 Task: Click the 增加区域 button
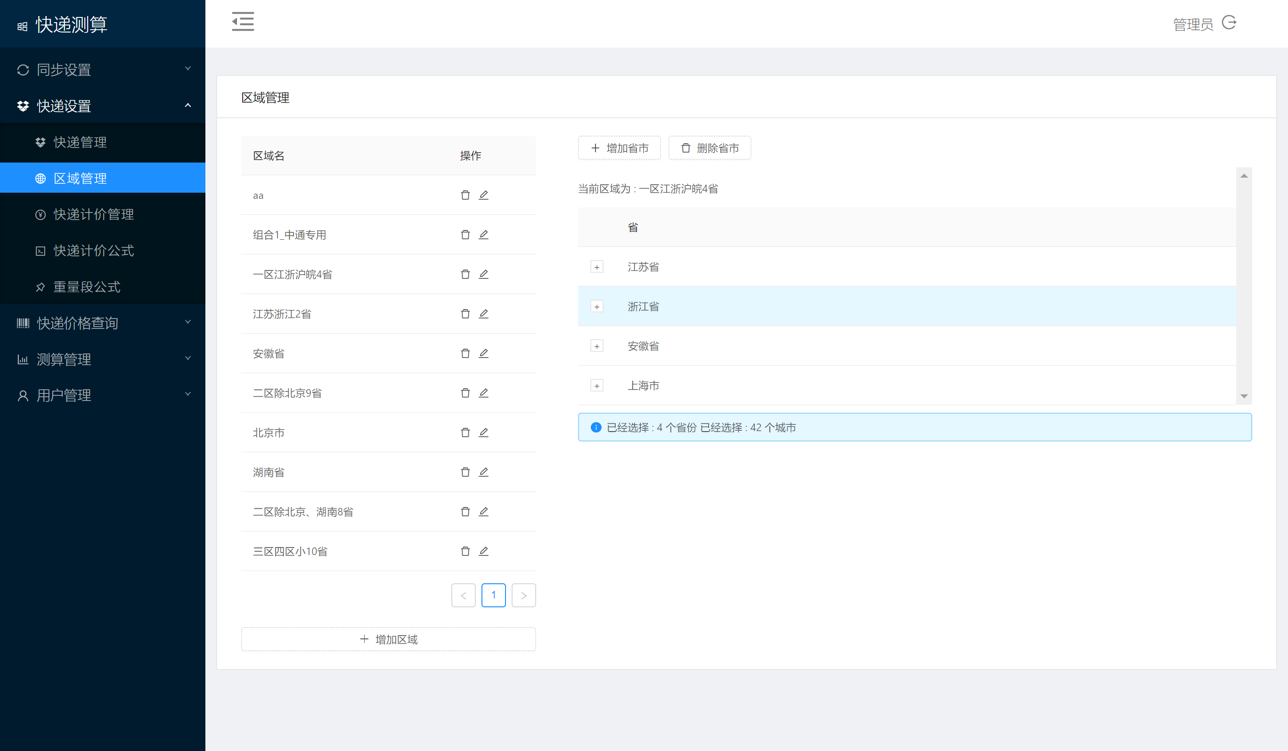(x=389, y=639)
